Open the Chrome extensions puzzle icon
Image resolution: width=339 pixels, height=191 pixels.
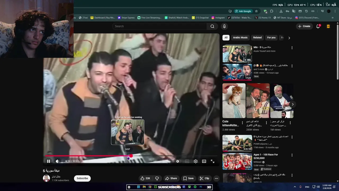click(271, 11)
